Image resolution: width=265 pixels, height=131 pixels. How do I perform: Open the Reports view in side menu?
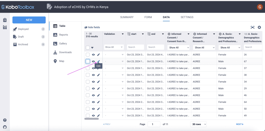pyautogui.click(x=63, y=35)
